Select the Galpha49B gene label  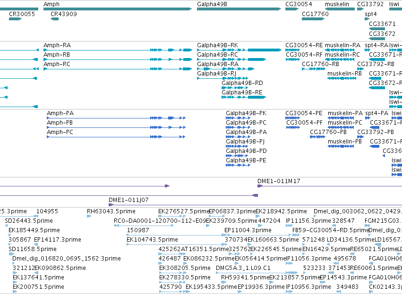point(212,4)
